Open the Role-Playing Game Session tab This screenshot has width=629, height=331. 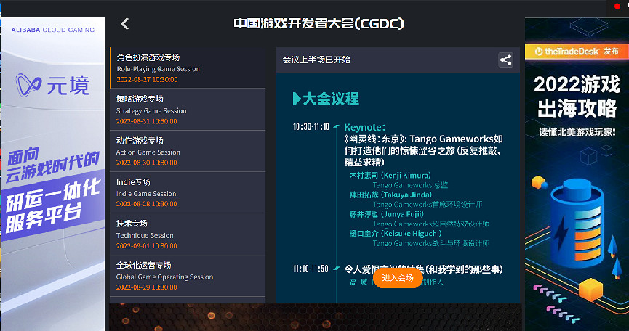tap(188, 68)
